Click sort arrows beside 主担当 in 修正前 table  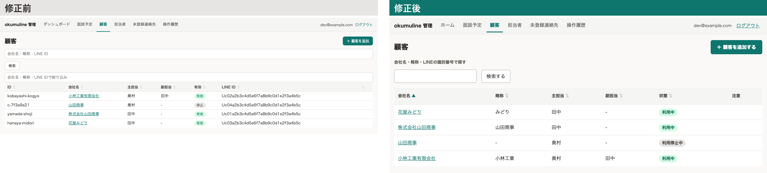pyautogui.click(x=141, y=87)
